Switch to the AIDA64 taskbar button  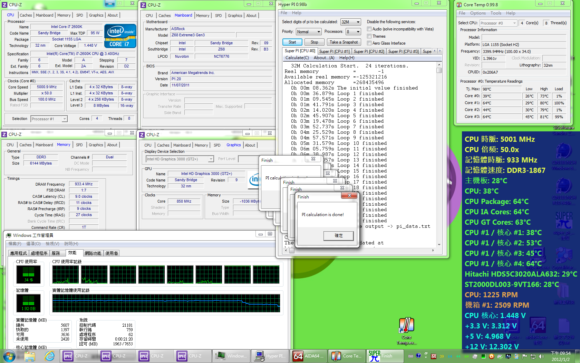308,356
